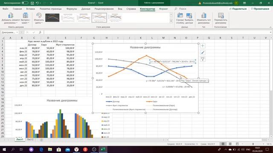Open the Примечания pane button

260,8
